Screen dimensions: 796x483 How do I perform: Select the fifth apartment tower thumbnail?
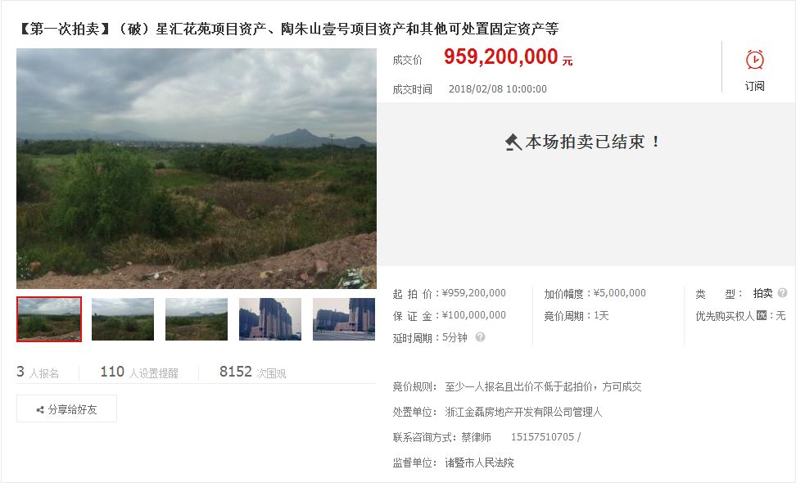344,319
